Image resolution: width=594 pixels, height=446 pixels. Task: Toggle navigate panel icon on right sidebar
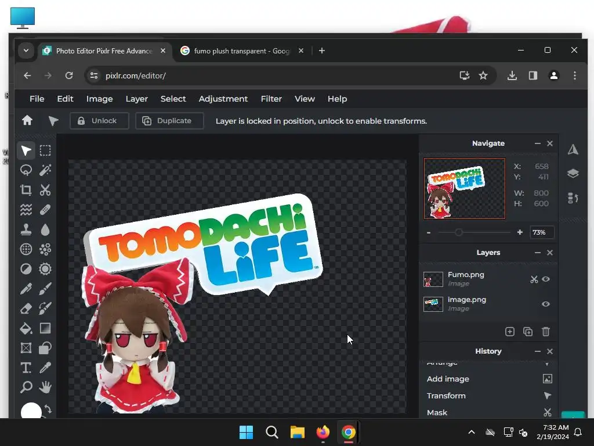tap(573, 149)
